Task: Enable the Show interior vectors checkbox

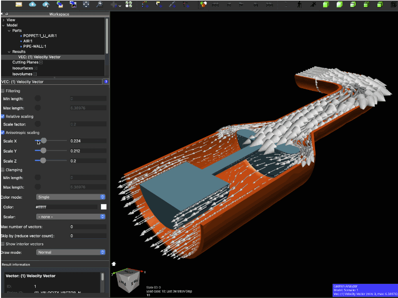Action: tap(3, 244)
